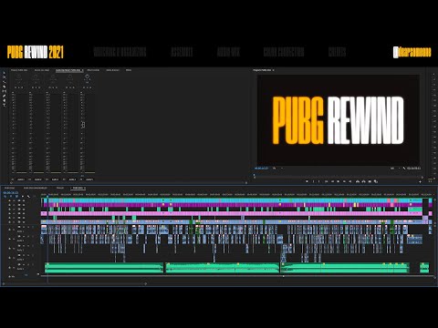
Task: Select the active Audio Track Mixer tab
Action: coord(69,70)
